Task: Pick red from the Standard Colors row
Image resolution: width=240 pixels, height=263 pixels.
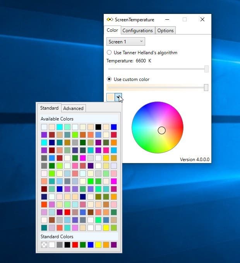Action: pyautogui.click(x=75, y=245)
